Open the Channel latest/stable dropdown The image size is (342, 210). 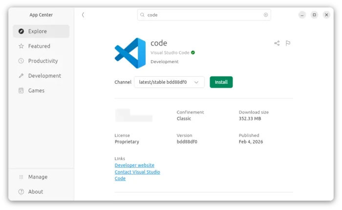click(169, 82)
